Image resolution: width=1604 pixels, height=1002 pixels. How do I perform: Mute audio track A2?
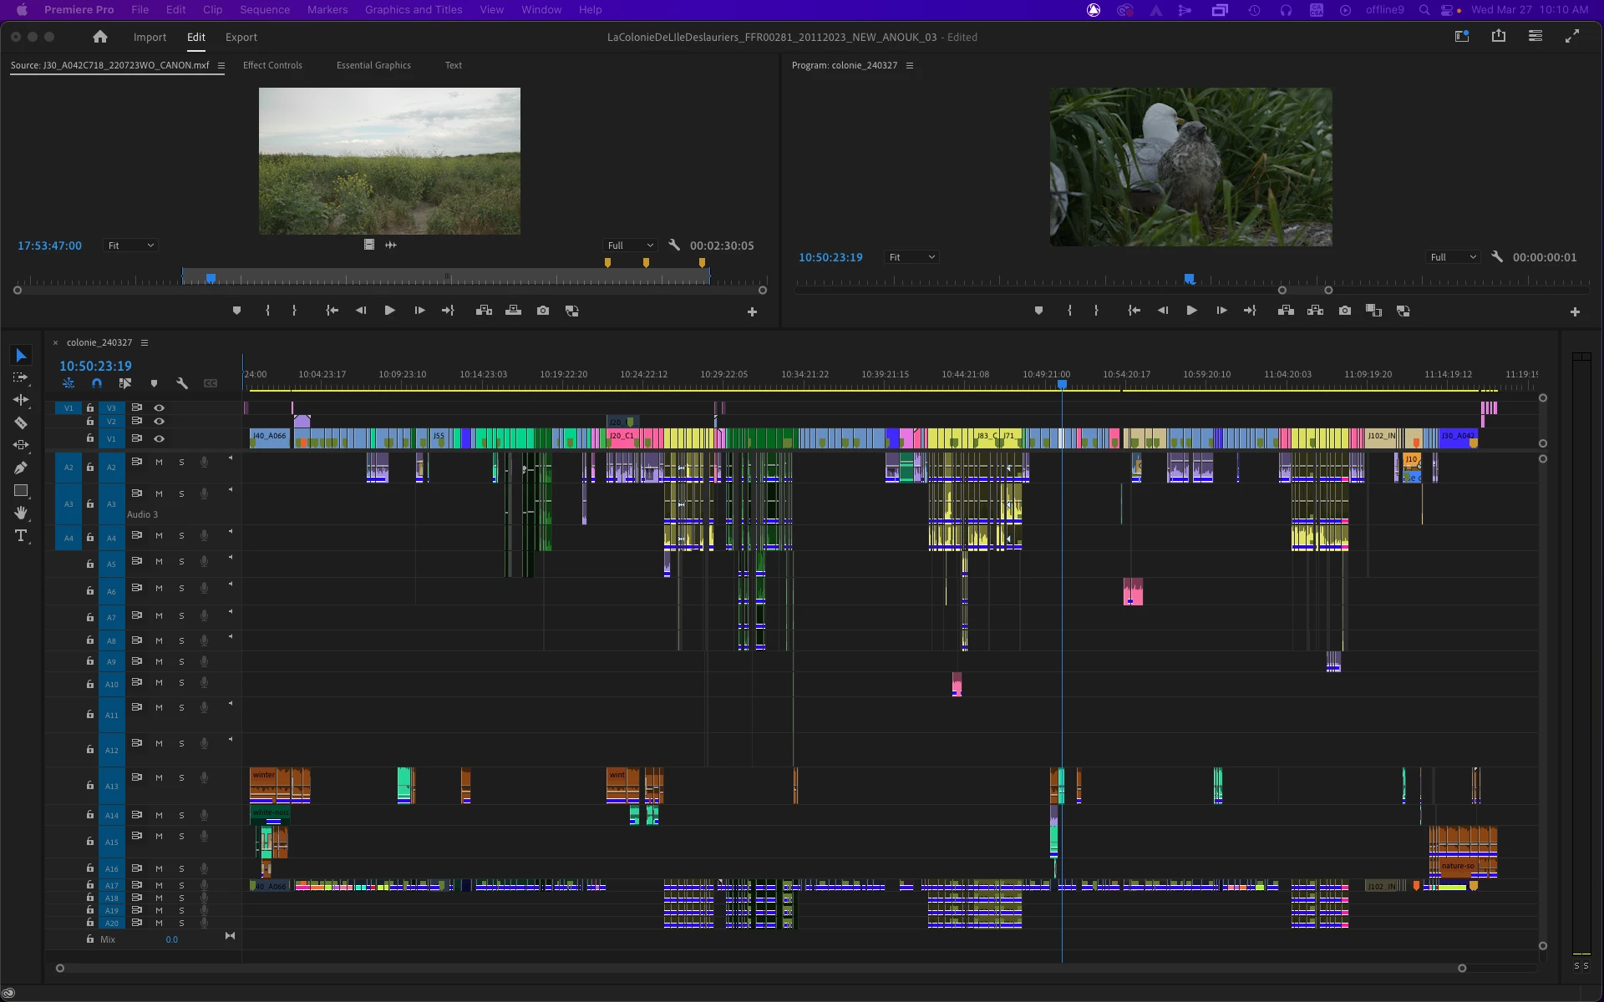[x=159, y=462]
